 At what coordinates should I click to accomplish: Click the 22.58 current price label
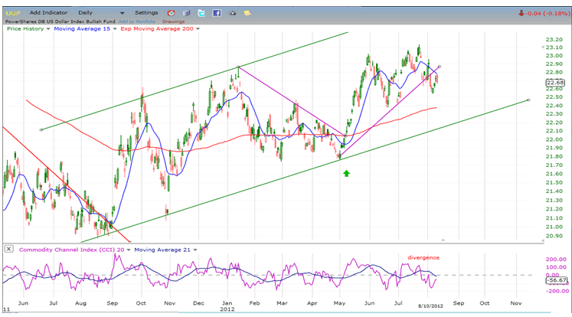coord(555,82)
